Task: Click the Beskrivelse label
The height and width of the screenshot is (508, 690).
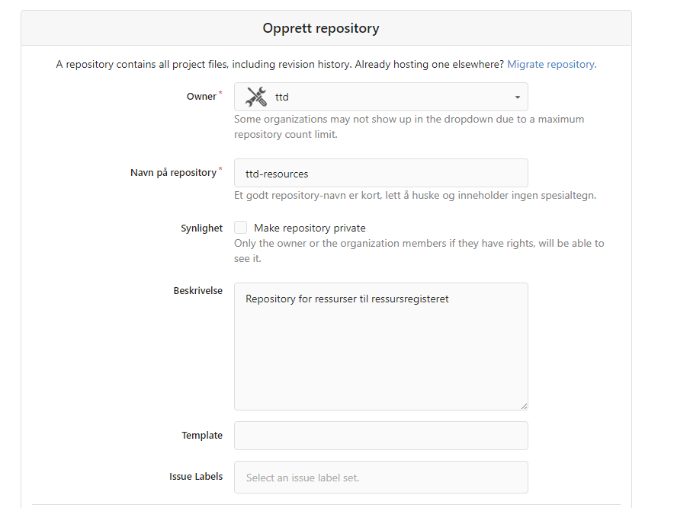Action: [x=197, y=291]
